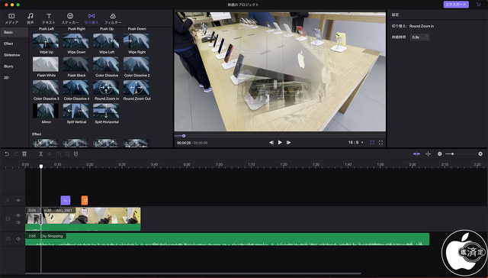Delete the selected timeline item
488x278 pixels.
click(24, 154)
